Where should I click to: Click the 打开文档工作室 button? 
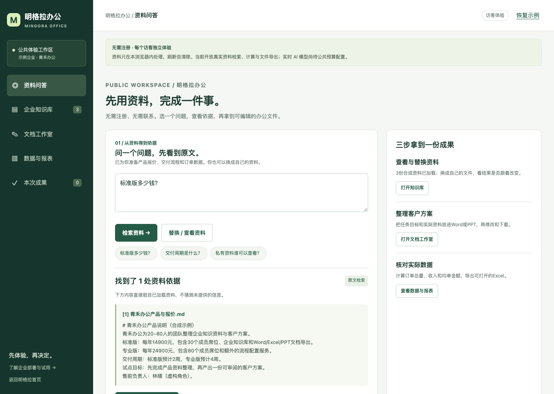pyautogui.click(x=417, y=239)
